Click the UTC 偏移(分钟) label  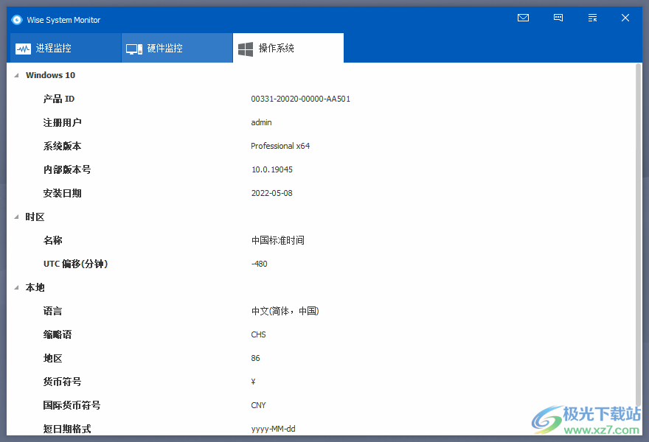coord(75,264)
